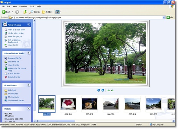
Task: Click My Computer in the status bar
Action: point(157,125)
